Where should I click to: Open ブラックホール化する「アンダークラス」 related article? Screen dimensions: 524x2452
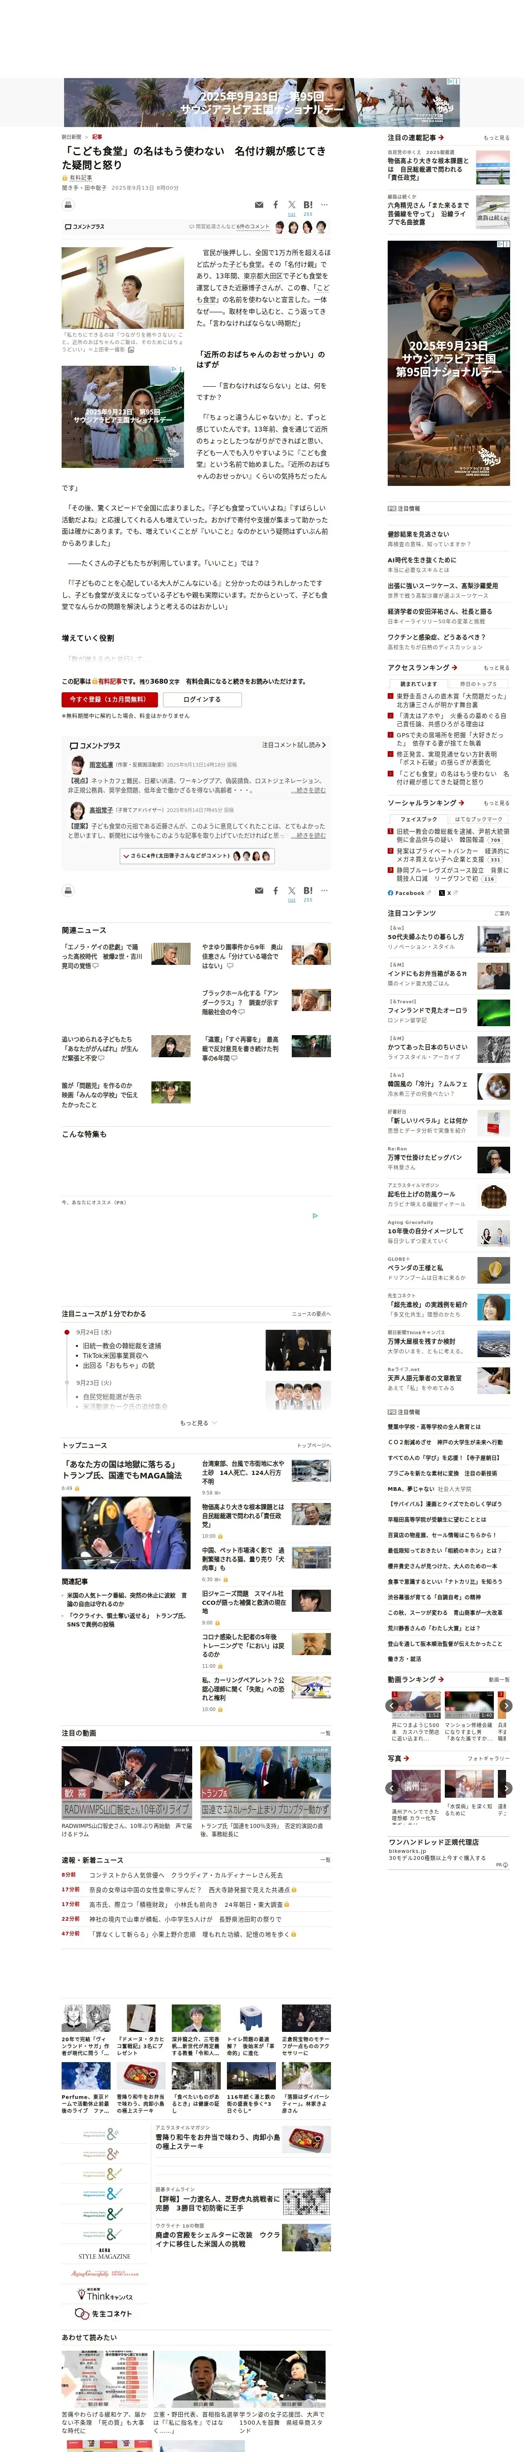click(241, 1002)
